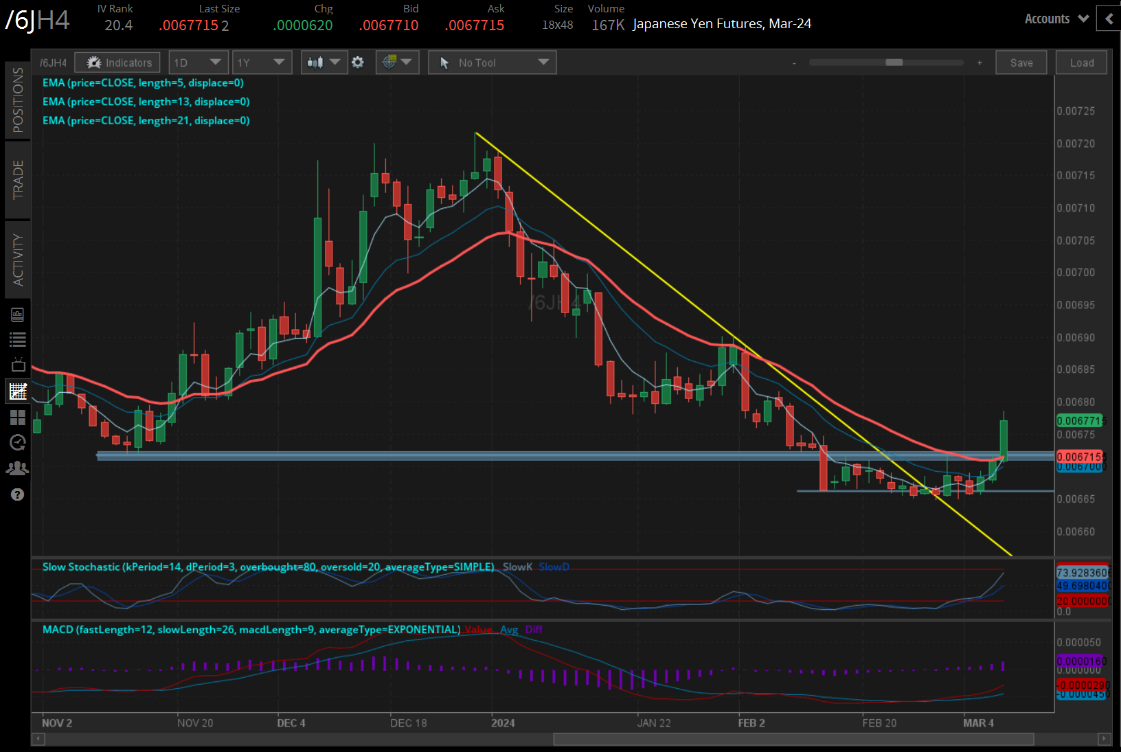
Task: Click the history clock icon in sidebar
Action: pyautogui.click(x=17, y=443)
